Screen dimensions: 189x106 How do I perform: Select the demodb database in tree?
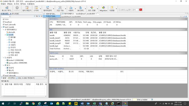[12, 32]
